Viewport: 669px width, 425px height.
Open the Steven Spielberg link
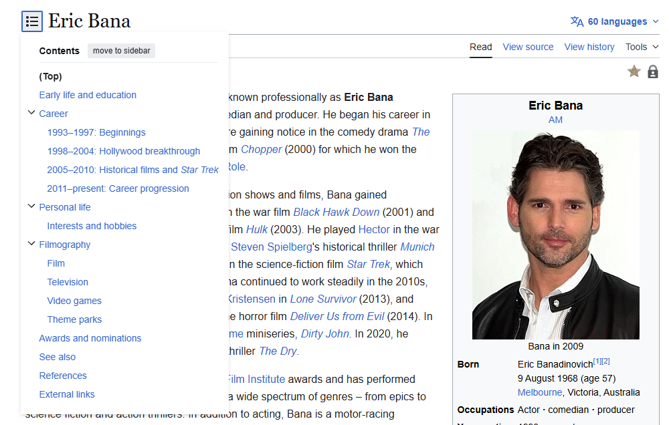(x=272, y=247)
